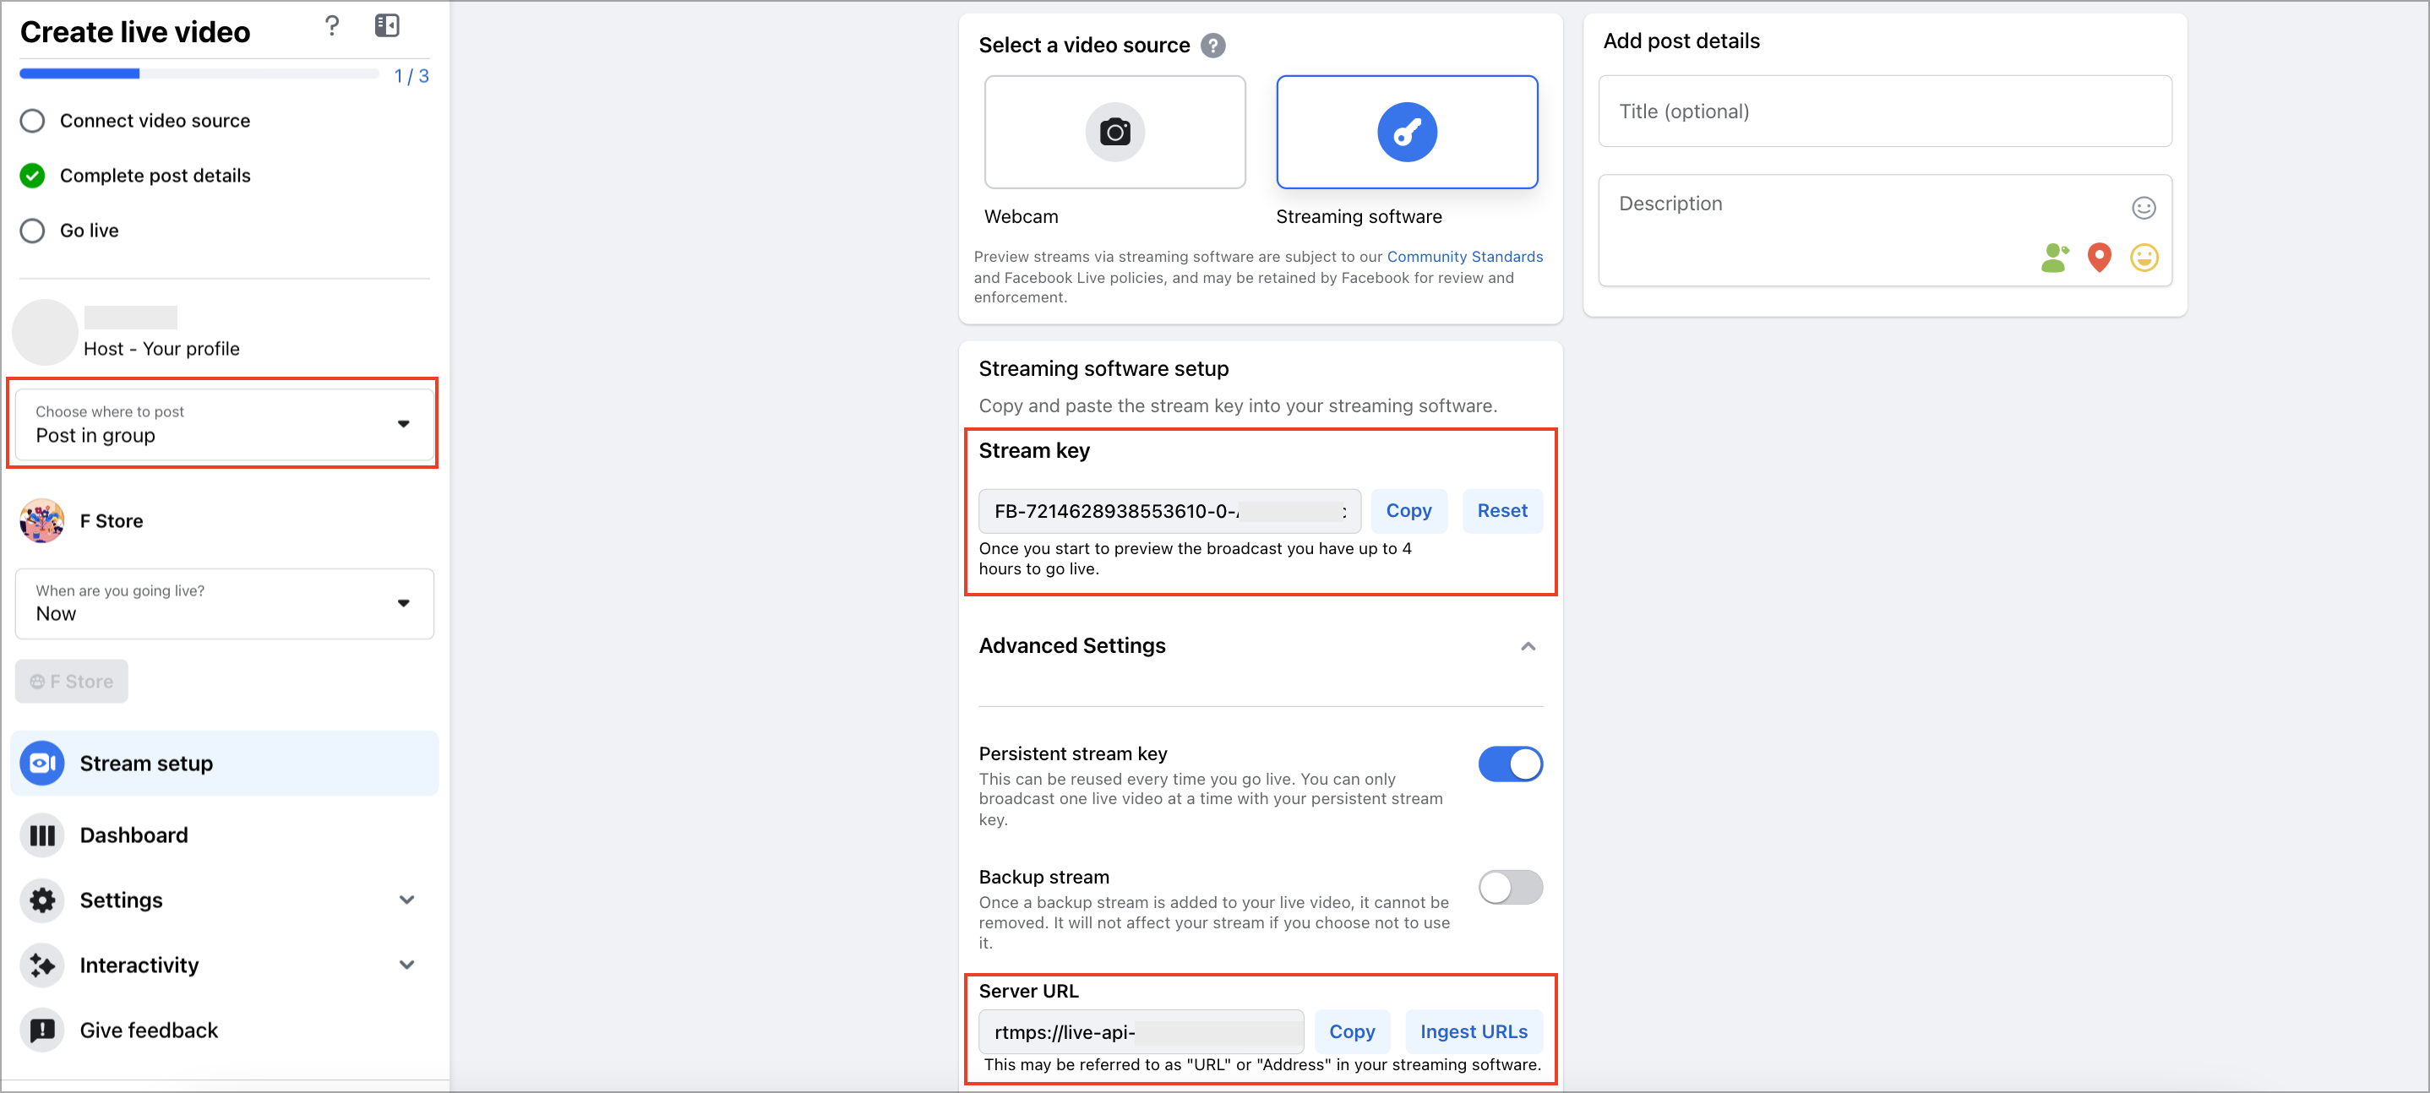The width and height of the screenshot is (2430, 1093).
Task: Add feeling with the yellow smiley icon
Action: coord(2144,258)
